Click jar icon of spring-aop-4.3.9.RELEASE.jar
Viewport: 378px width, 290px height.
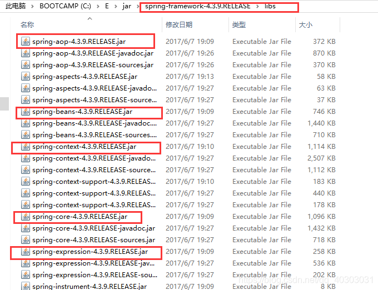(x=26, y=42)
